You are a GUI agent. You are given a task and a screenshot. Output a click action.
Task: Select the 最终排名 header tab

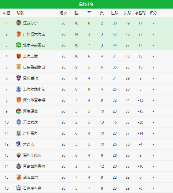tap(86, 4)
